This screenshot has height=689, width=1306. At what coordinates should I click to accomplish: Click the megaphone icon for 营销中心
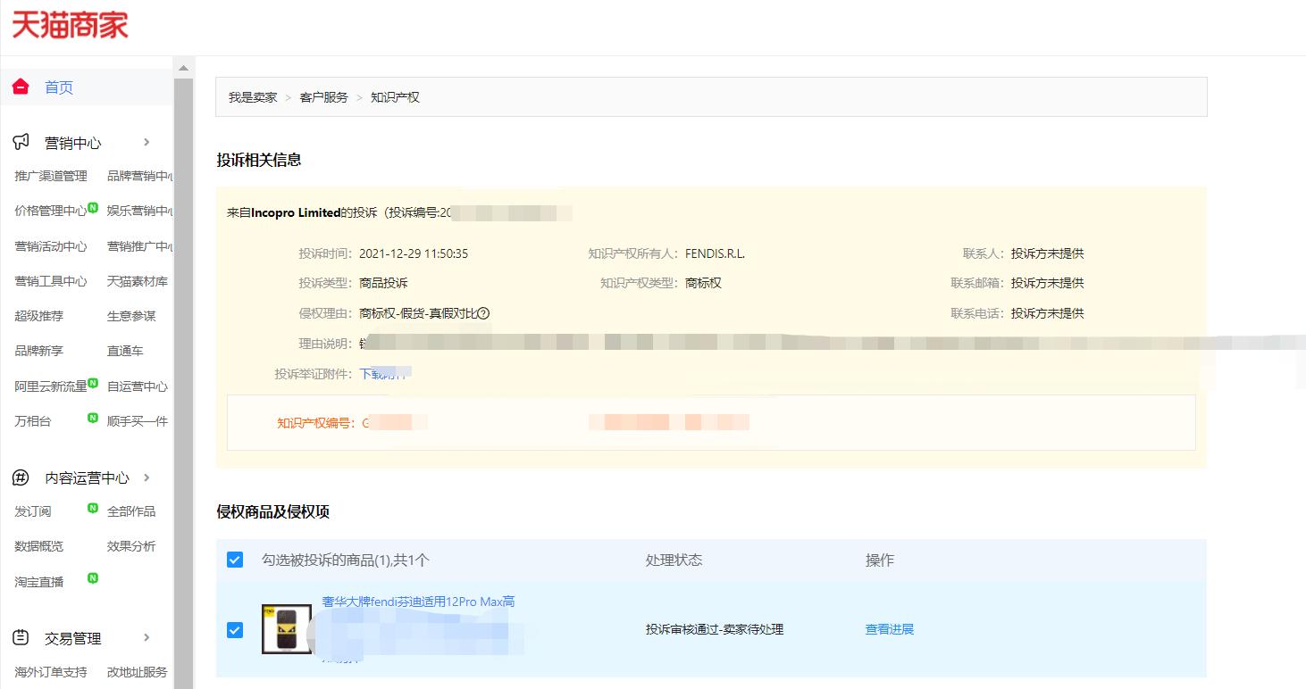point(20,141)
